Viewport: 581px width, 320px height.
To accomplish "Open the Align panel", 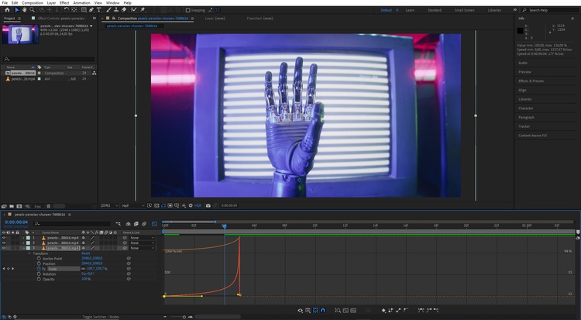I will pyautogui.click(x=522, y=90).
